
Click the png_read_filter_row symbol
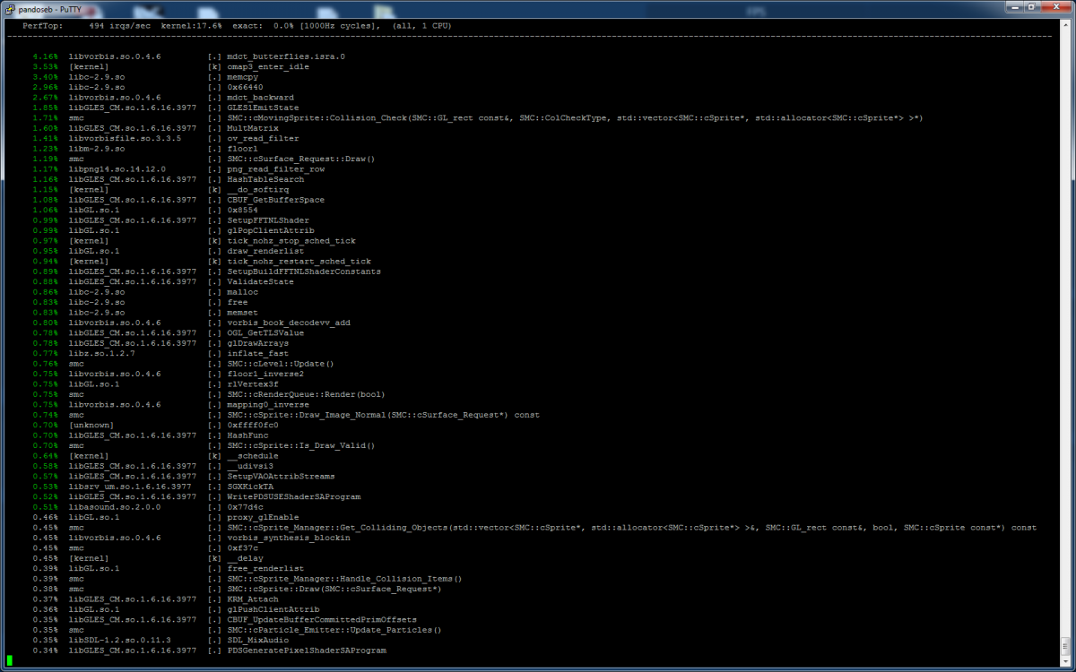[275, 169]
